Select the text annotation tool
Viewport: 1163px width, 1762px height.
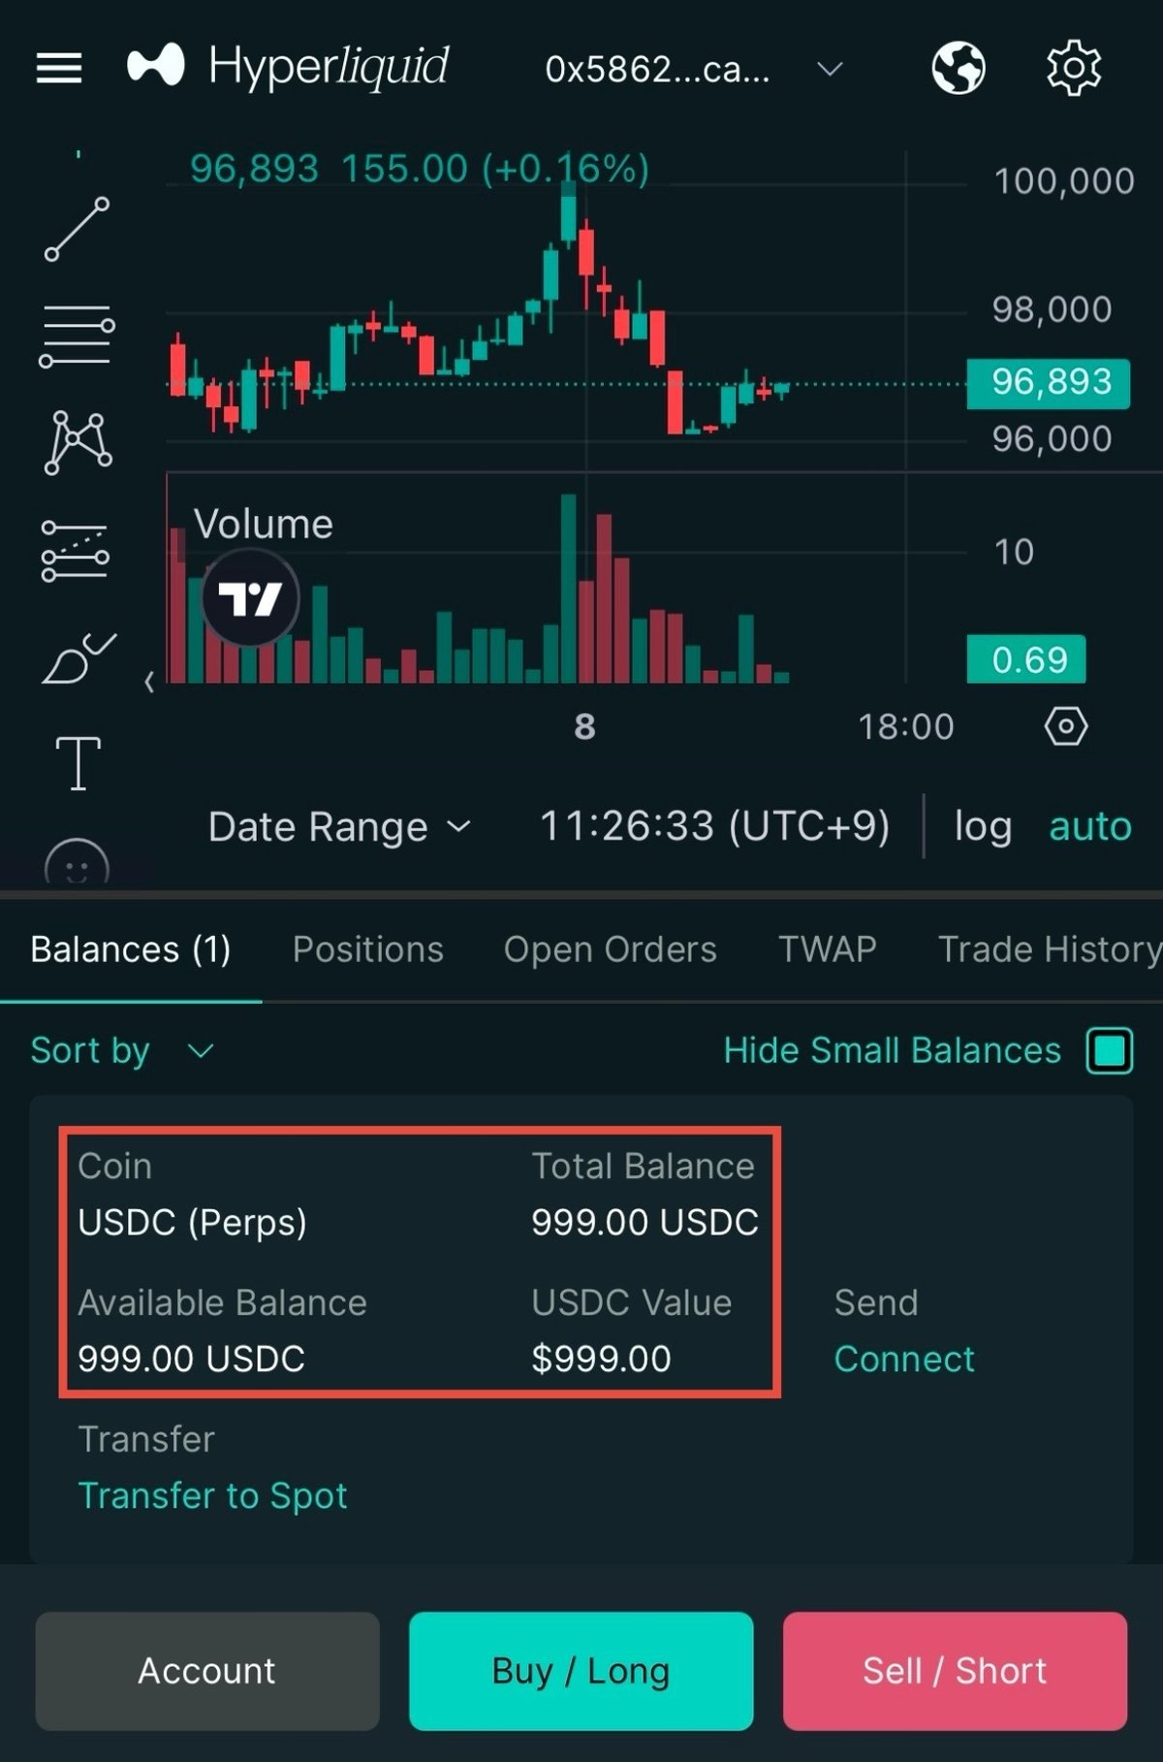tap(78, 762)
